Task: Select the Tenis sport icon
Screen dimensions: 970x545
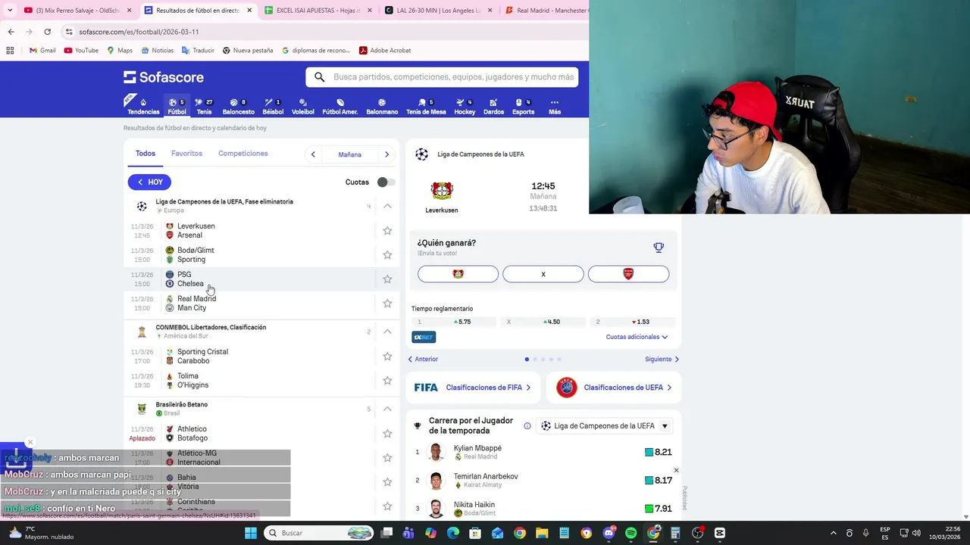Action: [204, 107]
